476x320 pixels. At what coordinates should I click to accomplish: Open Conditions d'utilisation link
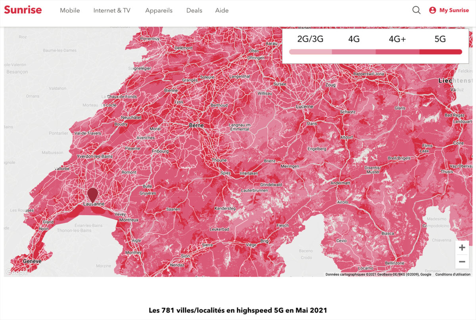[x=453, y=274]
